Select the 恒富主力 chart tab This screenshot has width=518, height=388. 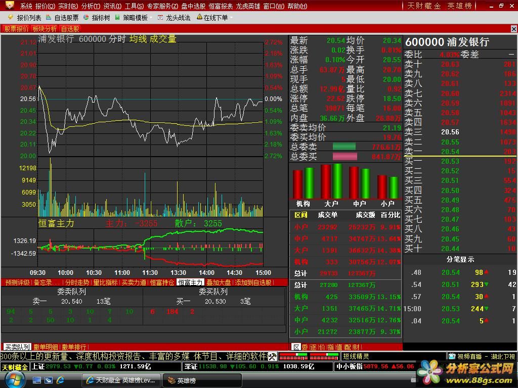coord(190,282)
